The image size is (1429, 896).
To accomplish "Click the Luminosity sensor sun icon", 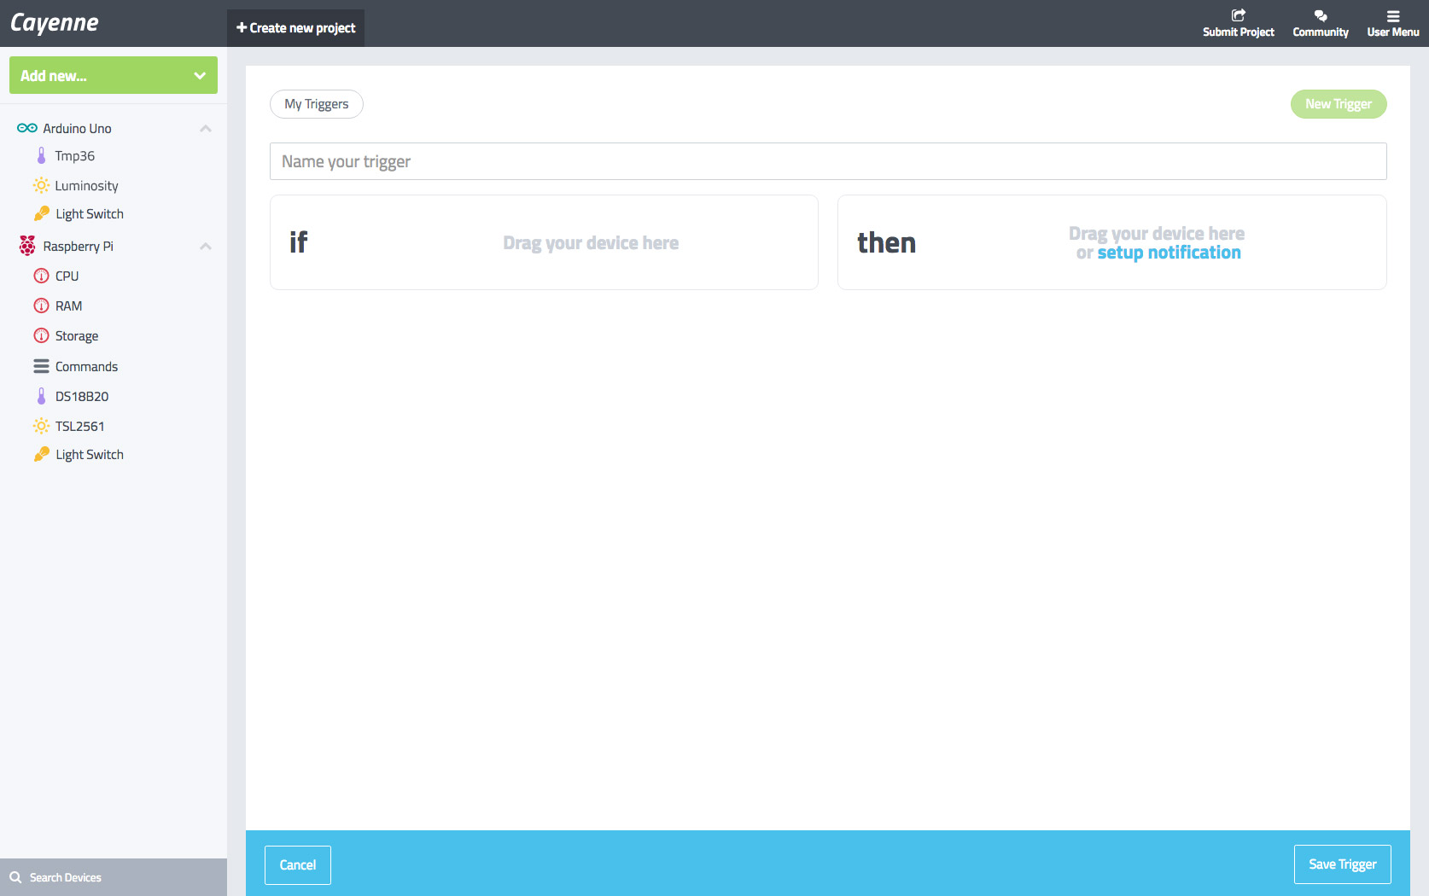I will [x=41, y=185].
